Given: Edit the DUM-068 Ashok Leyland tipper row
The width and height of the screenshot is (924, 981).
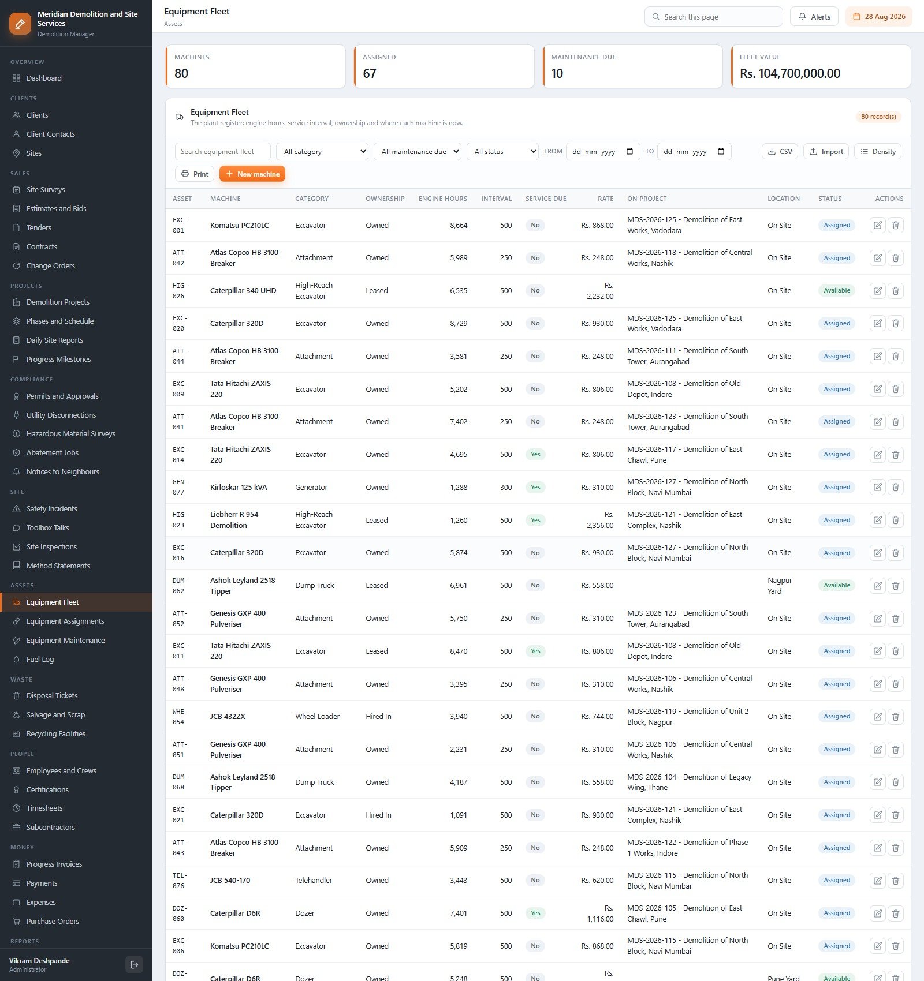Looking at the screenshot, I should [877, 782].
